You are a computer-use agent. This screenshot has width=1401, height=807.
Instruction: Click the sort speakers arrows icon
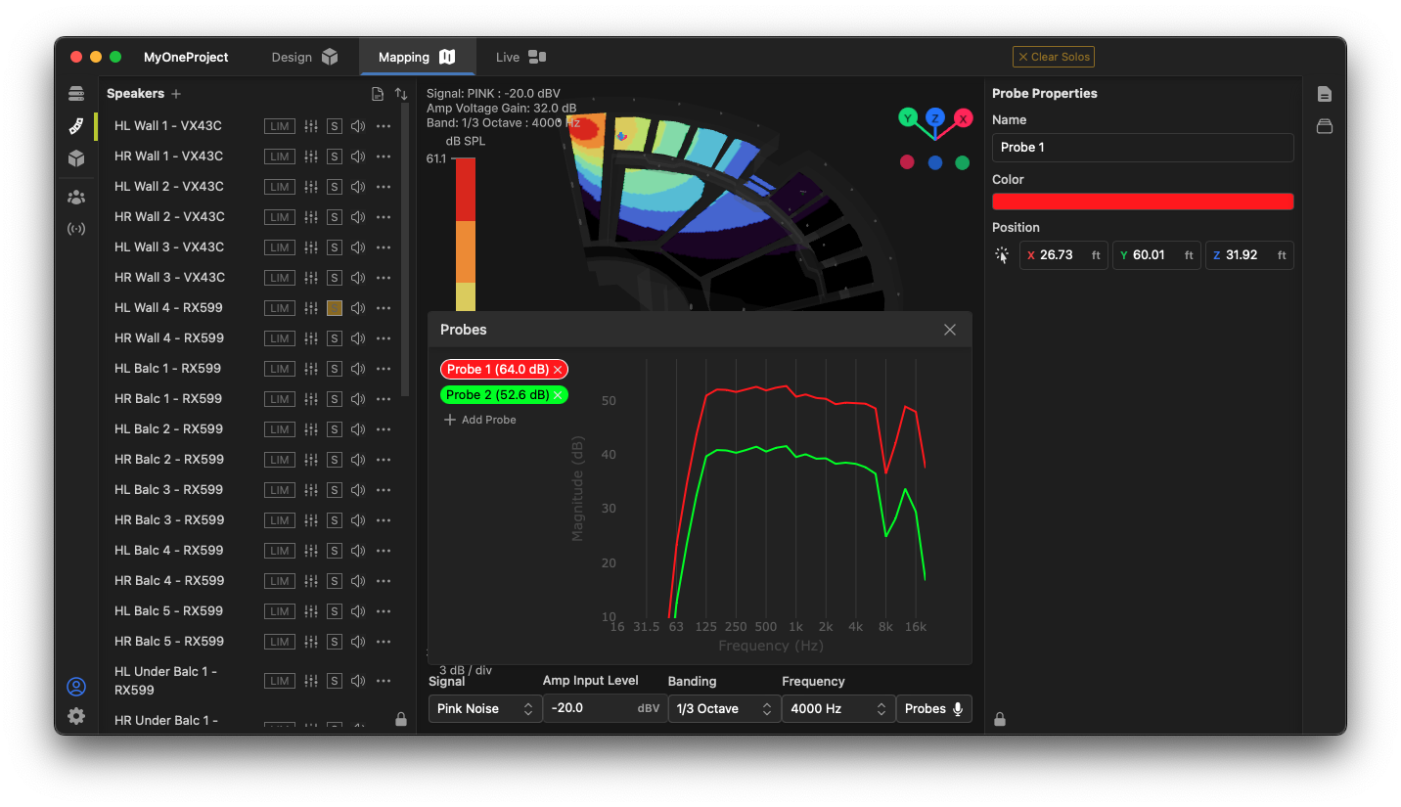[401, 94]
